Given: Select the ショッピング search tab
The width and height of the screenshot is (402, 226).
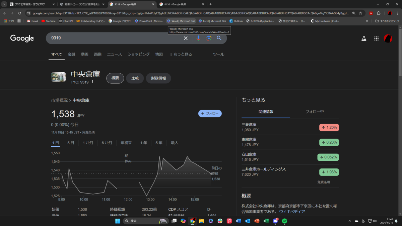Looking at the screenshot, I should coord(138,54).
